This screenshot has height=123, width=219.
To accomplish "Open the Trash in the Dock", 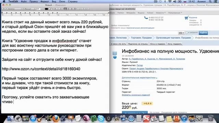I will pos(210,118).
